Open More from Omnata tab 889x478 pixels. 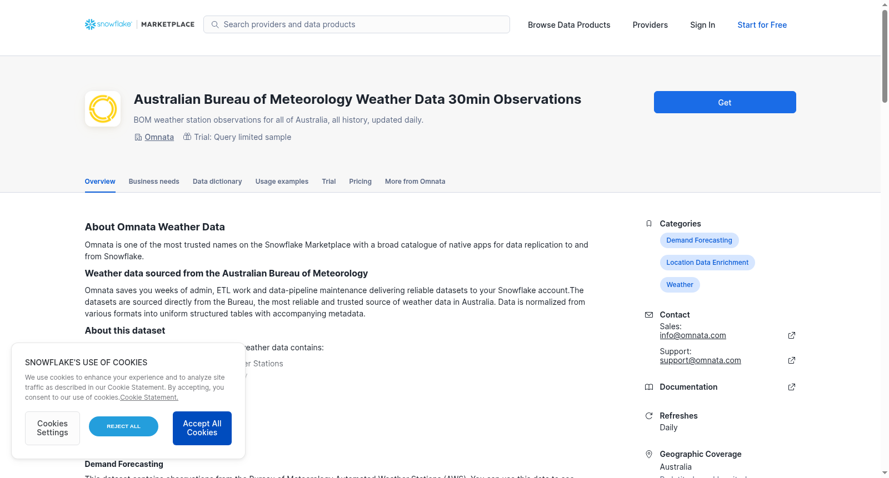pyautogui.click(x=415, y=182)
